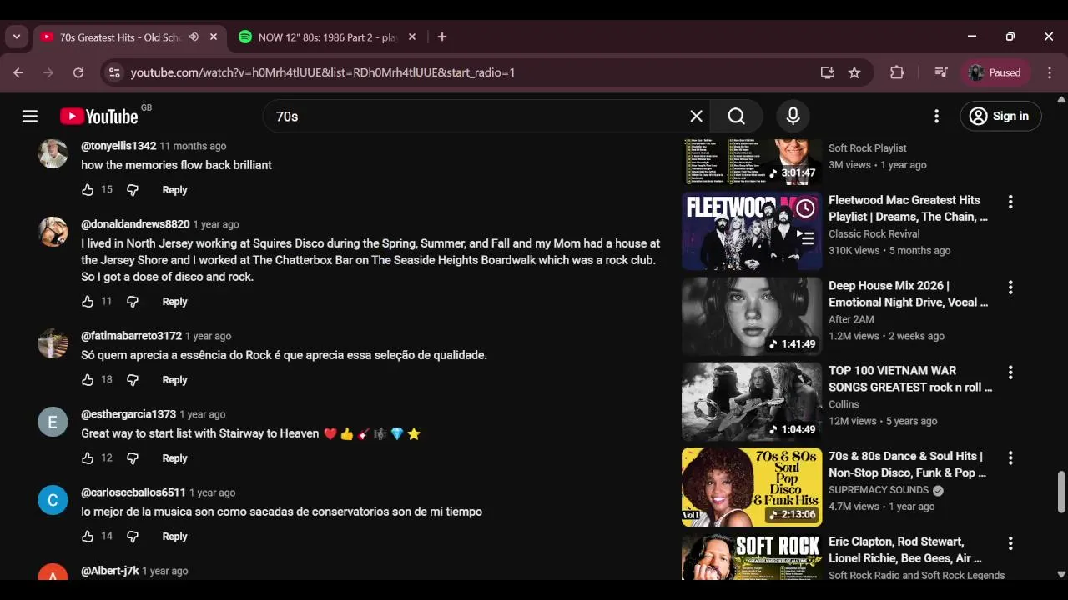Click the C avatar of @carlosceballos6511
The width and height of the screenshot is (1068, 600).
[53, 500]
